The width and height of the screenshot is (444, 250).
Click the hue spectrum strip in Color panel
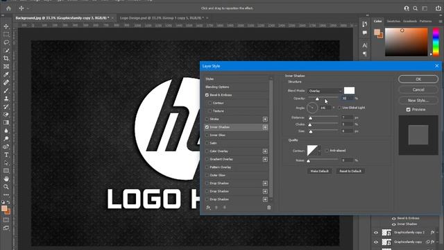[436, 42]
